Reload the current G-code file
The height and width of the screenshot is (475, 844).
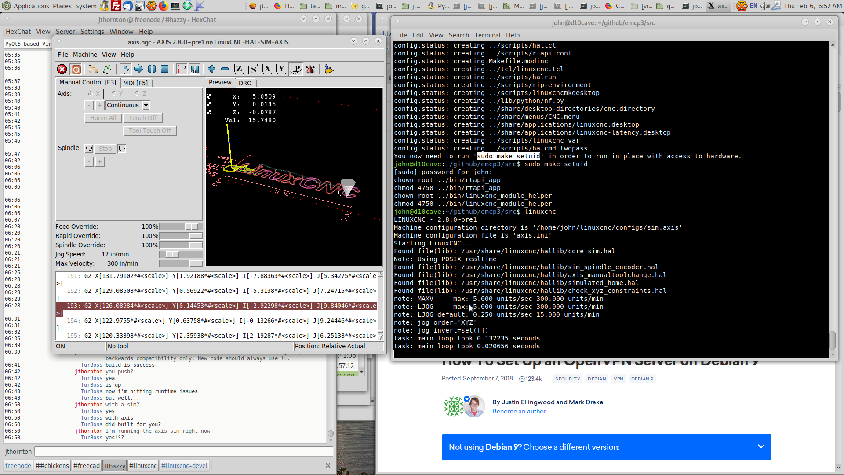pyautogui.click(x=107, y=69)
